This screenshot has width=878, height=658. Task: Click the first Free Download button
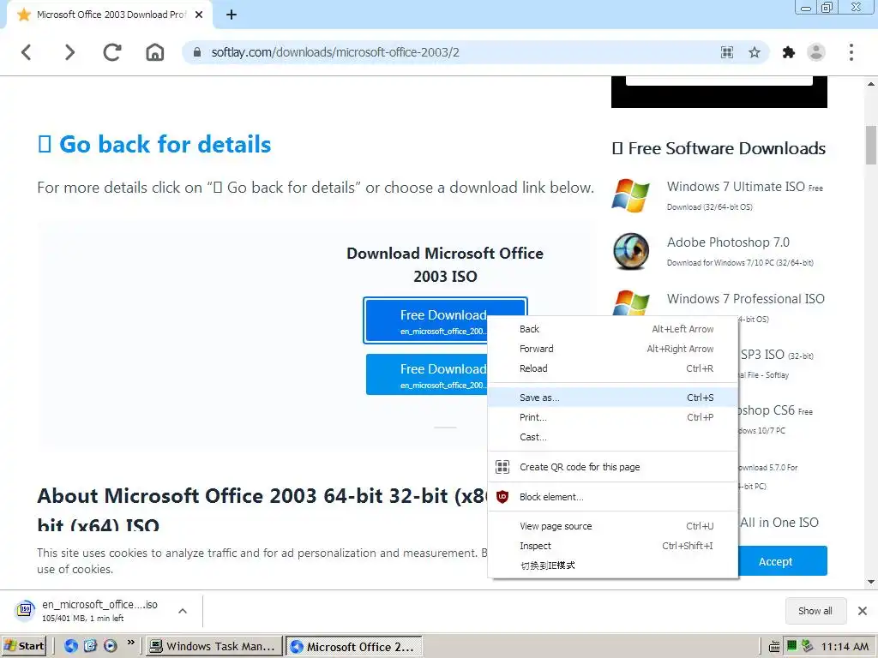point(425,320)
